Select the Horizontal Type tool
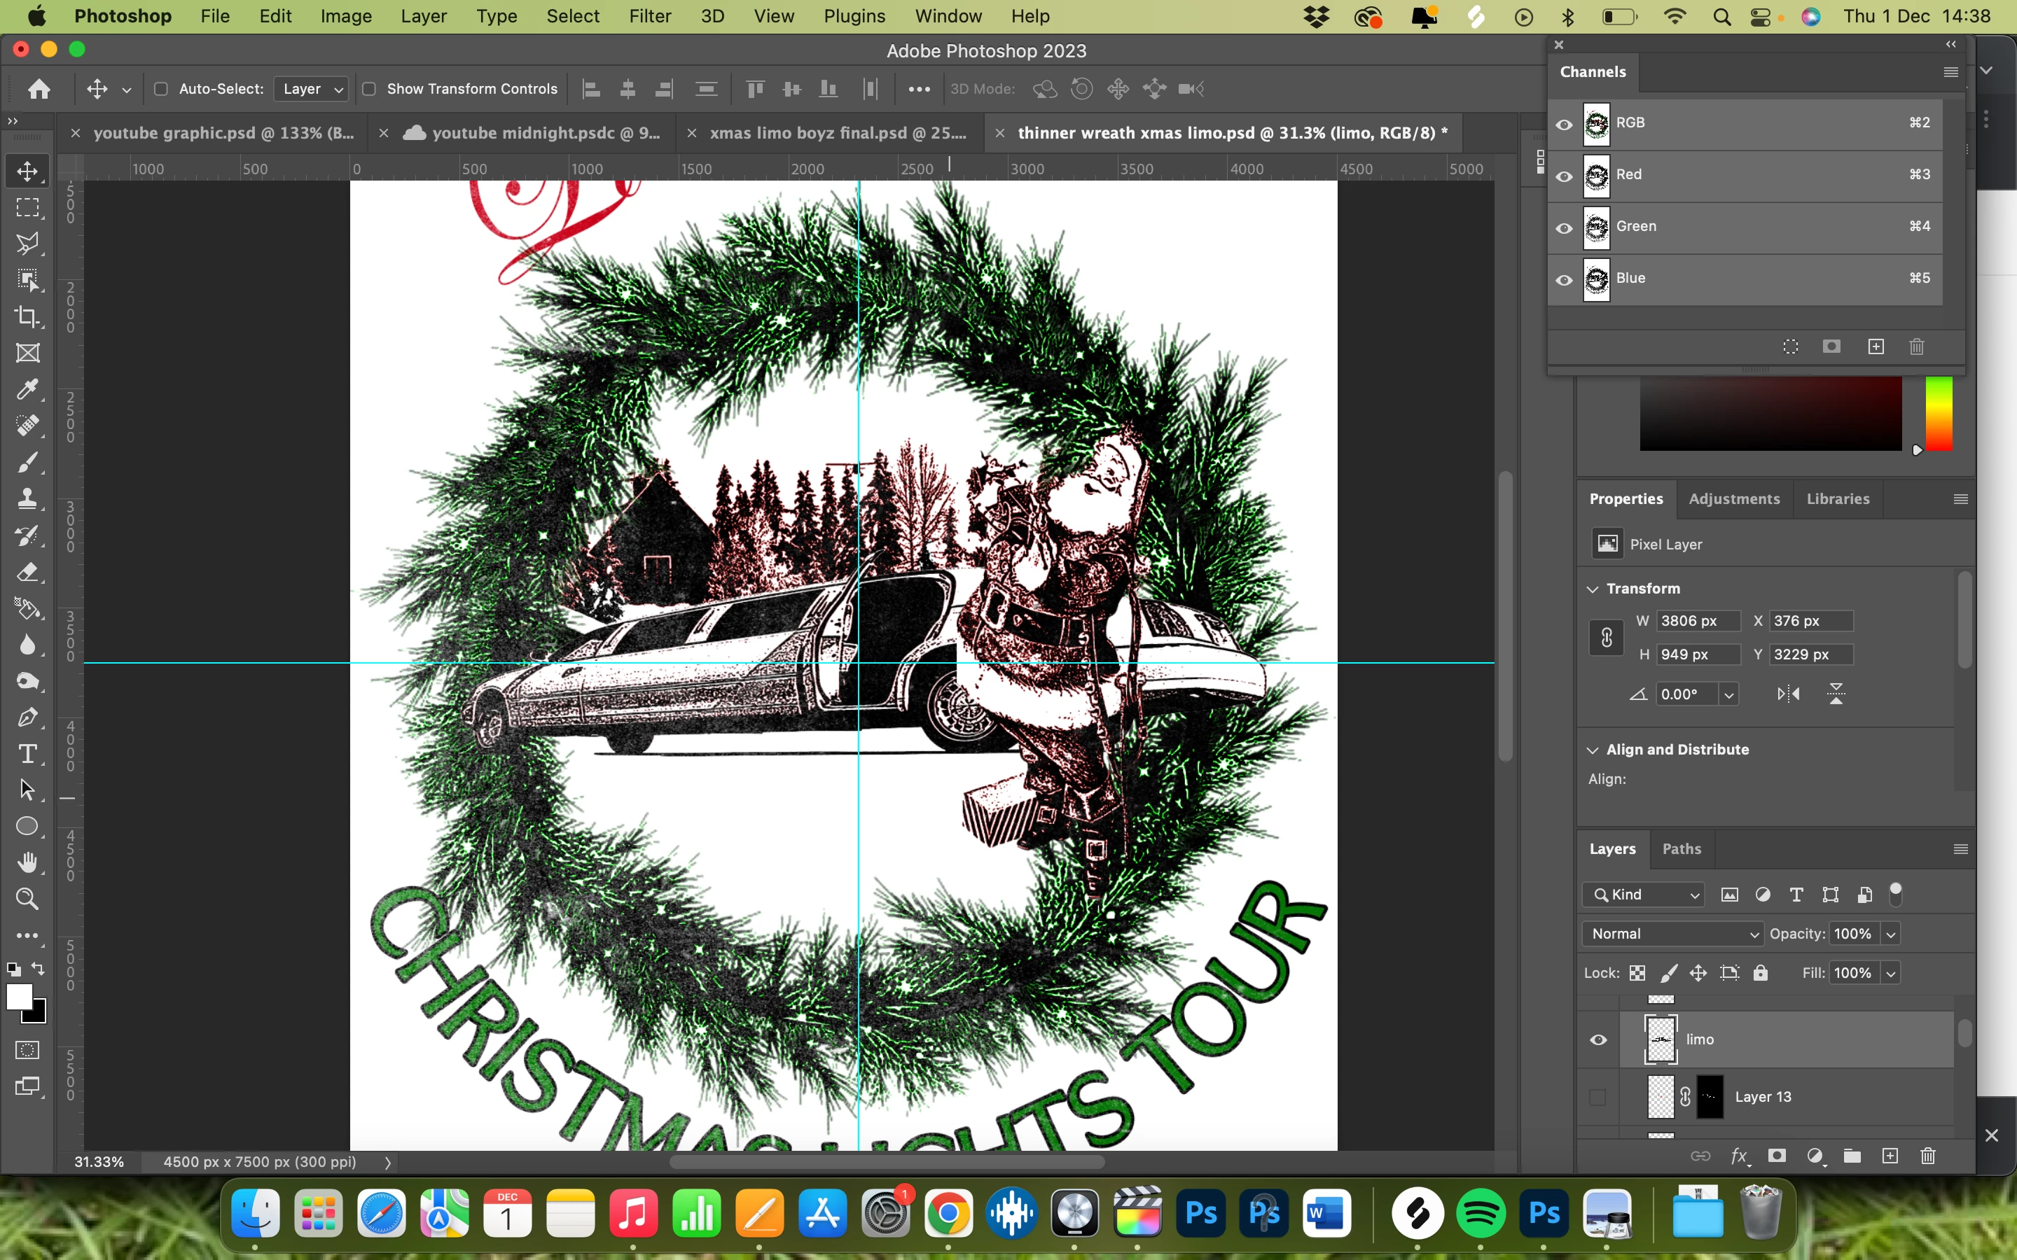 coord(27,753)
